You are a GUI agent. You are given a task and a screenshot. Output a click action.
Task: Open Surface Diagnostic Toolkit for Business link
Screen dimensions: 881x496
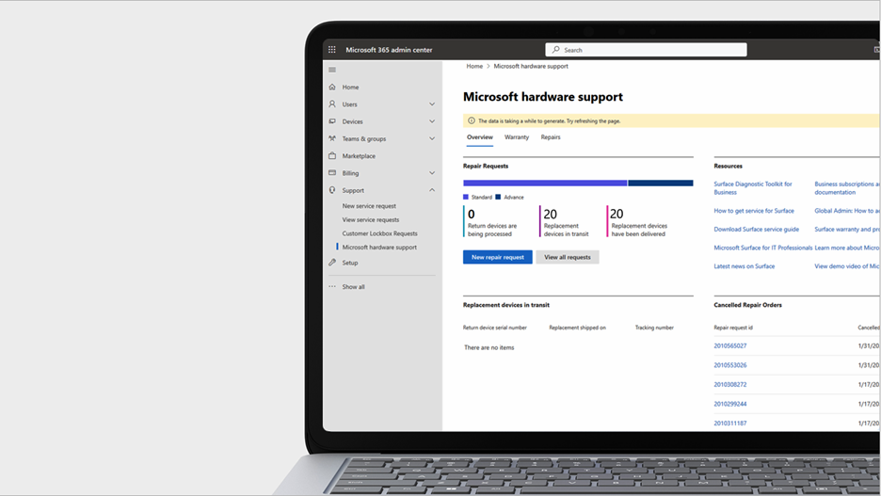[753, 188]
